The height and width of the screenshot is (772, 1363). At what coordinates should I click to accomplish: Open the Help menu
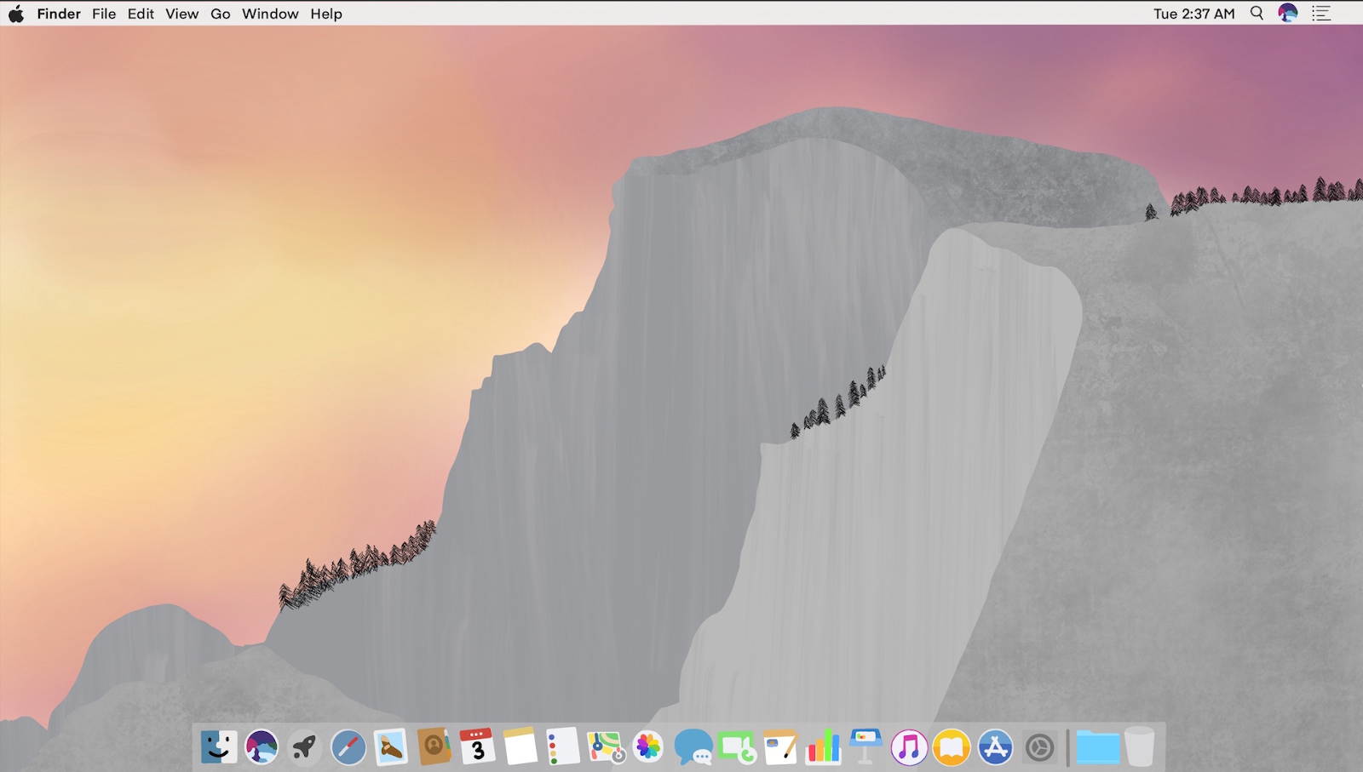click(x=326, y=14)
